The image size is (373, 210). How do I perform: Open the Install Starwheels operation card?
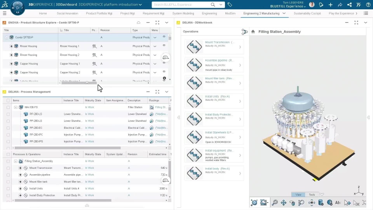coord(214,137)
